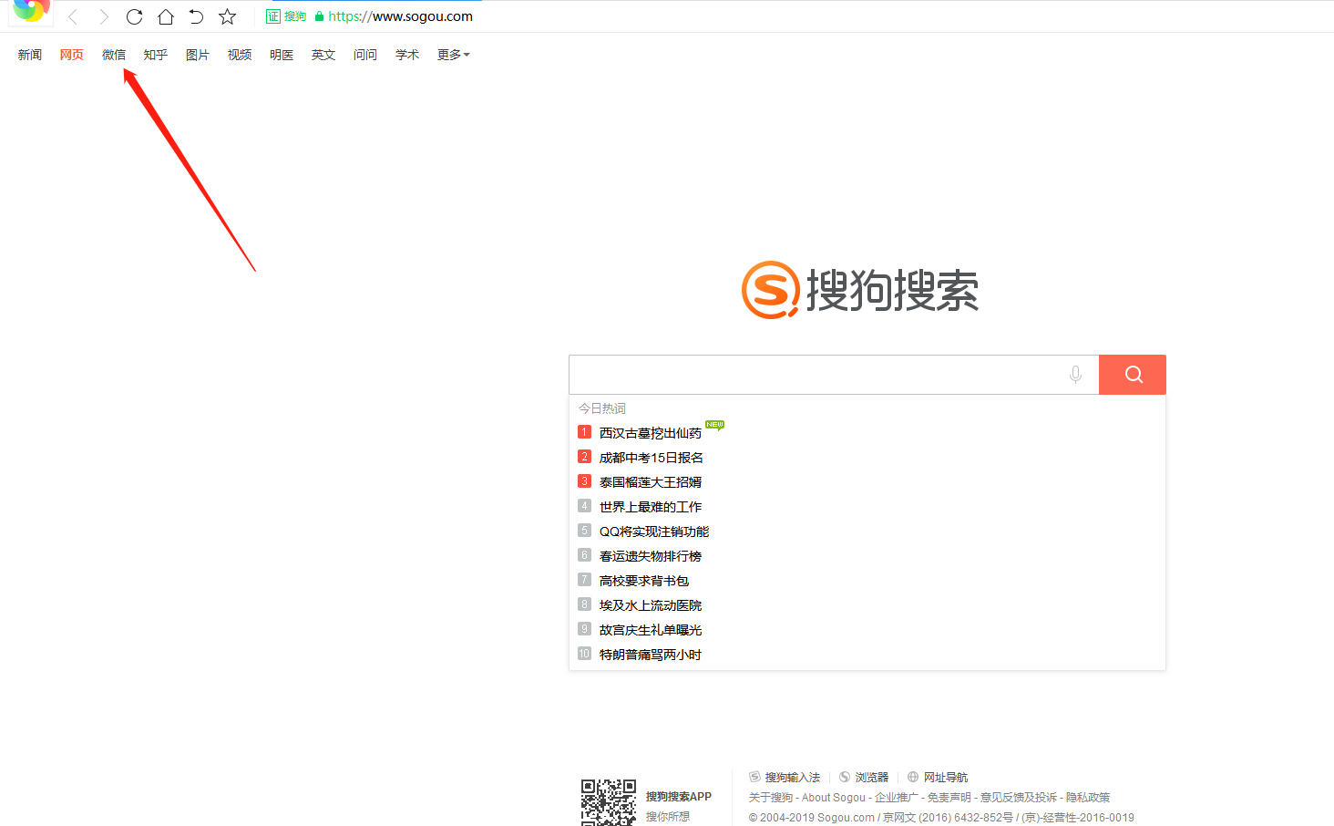Reload the page with refresh icon
Viewport: 1334px width, 826px height.
coord(134,16)
